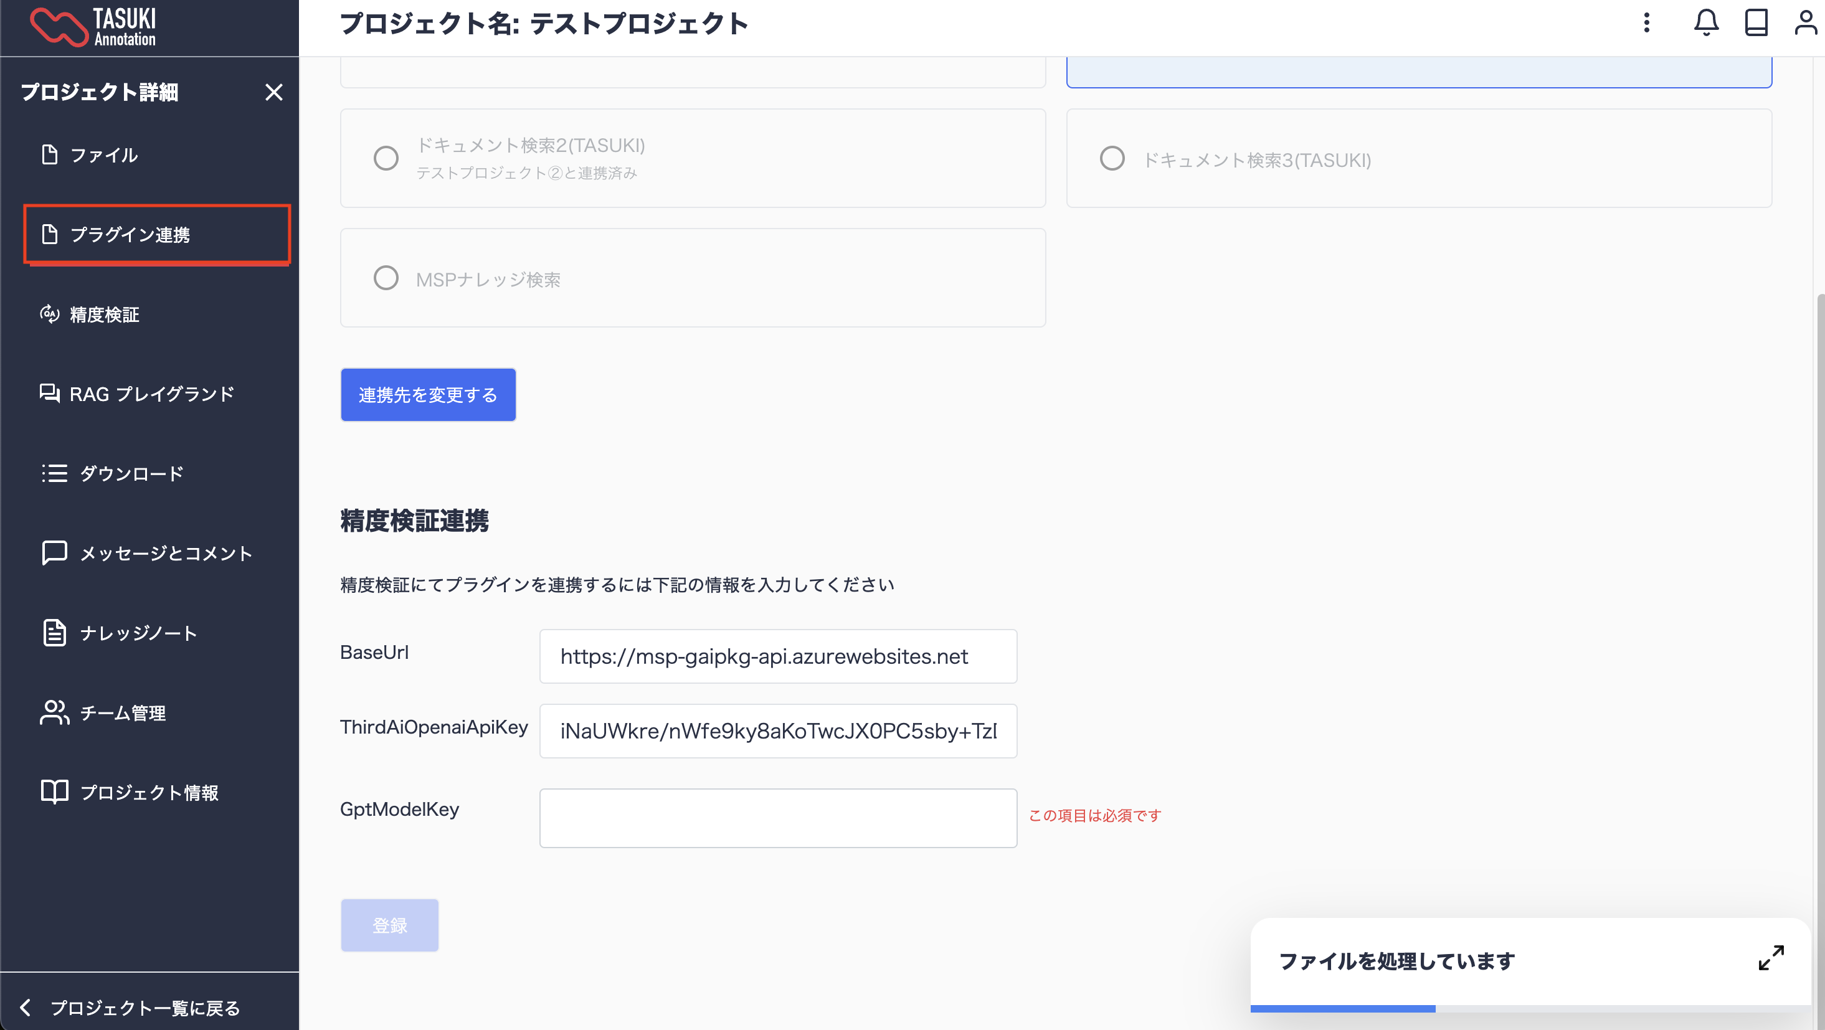The height and width of the screenshot is (1030, 1825).
Task: Open 精度検証 in the sidebar
Action: [103, 314]
